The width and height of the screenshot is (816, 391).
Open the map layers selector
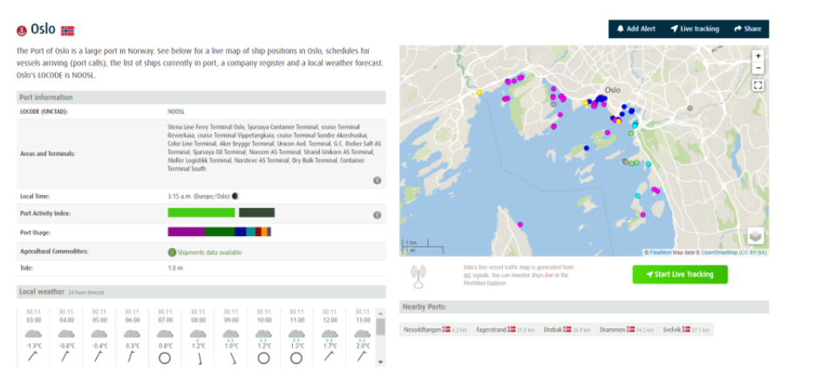[x=756, y=236]
